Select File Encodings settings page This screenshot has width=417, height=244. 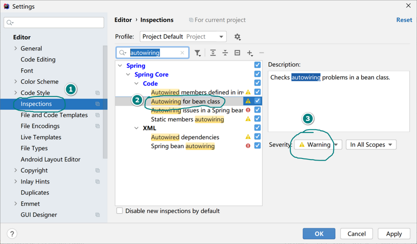(40, 126)
